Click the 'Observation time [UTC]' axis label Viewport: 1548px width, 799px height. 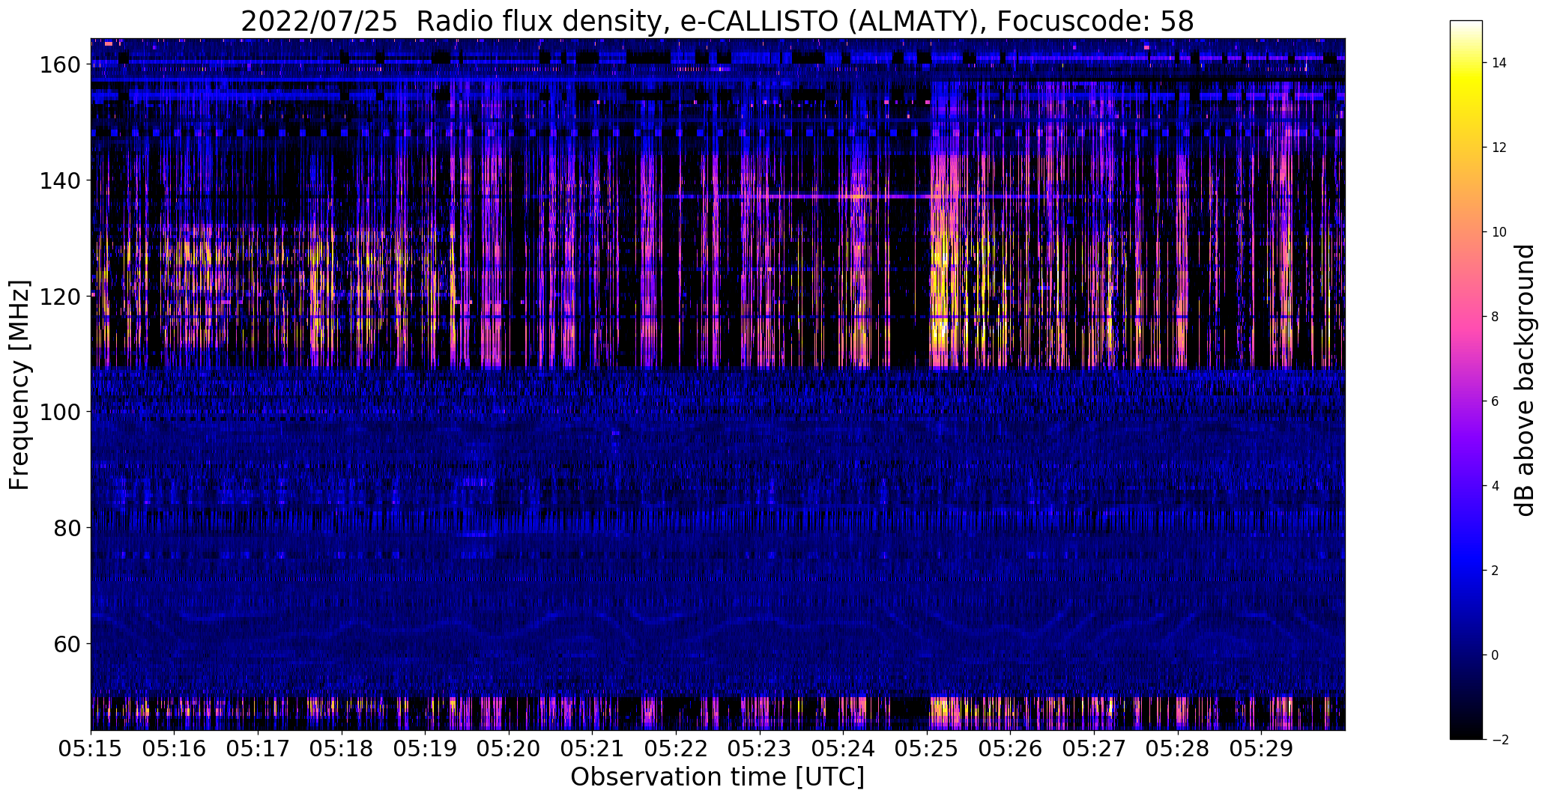coord(717,777)
